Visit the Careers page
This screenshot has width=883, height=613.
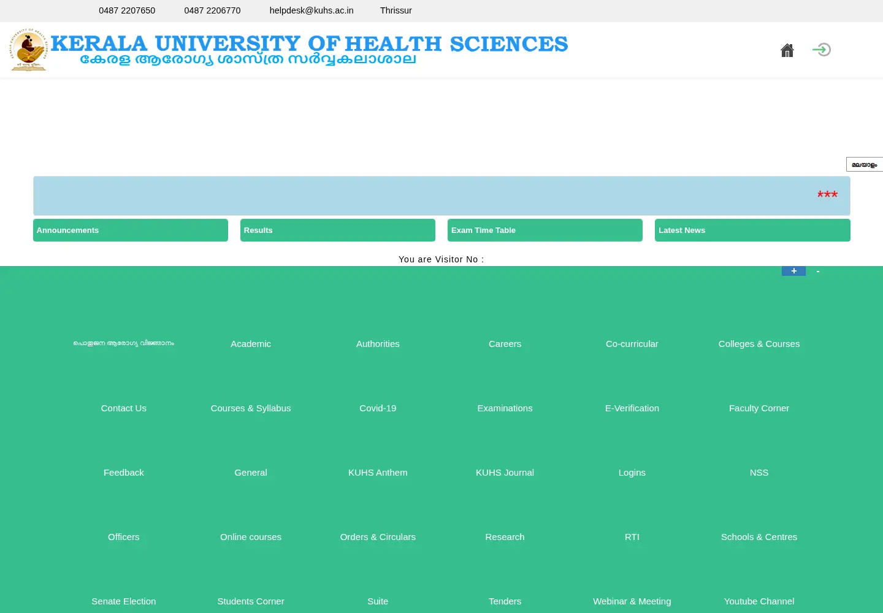[505, 344]
